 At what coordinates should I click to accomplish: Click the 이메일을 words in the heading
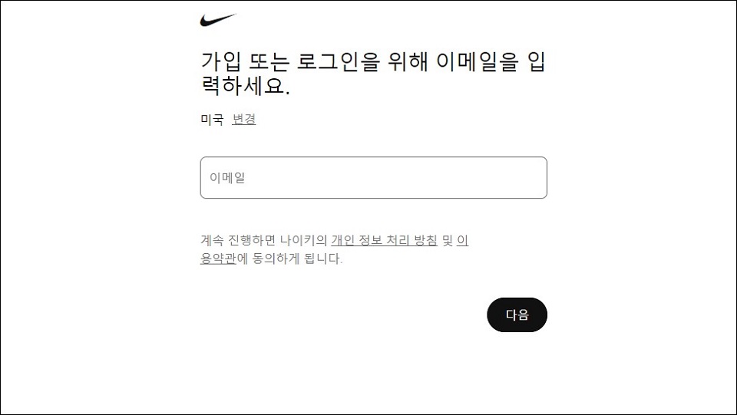click(477, 61)
